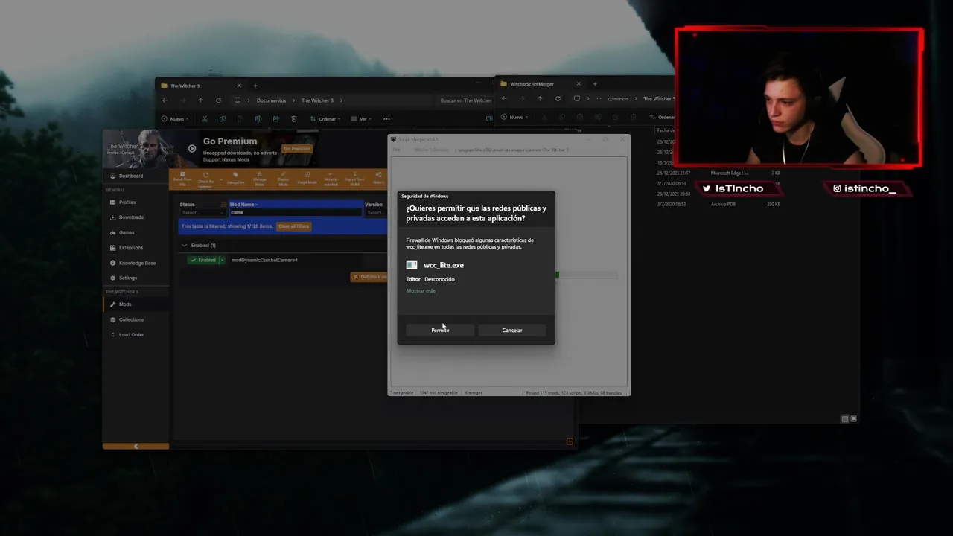Image resolution: width=953 pixels, height=536 pixels.
Task: Click Documentos breadcrumb in the Explorer address bar
Action: (x=271, y=100)
